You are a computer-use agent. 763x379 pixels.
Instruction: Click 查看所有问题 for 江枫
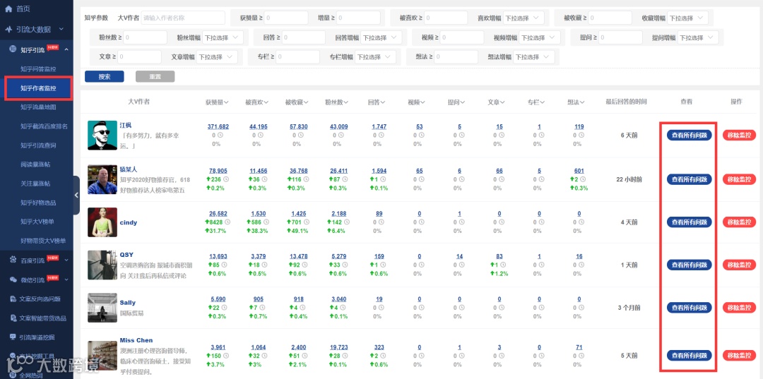pos(689,135)
